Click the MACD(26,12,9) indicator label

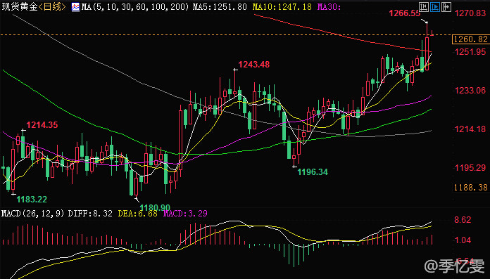pos(33,214)
